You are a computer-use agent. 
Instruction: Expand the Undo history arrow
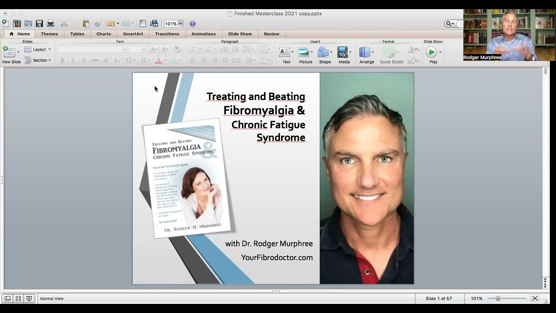click(x=118, y=23)
